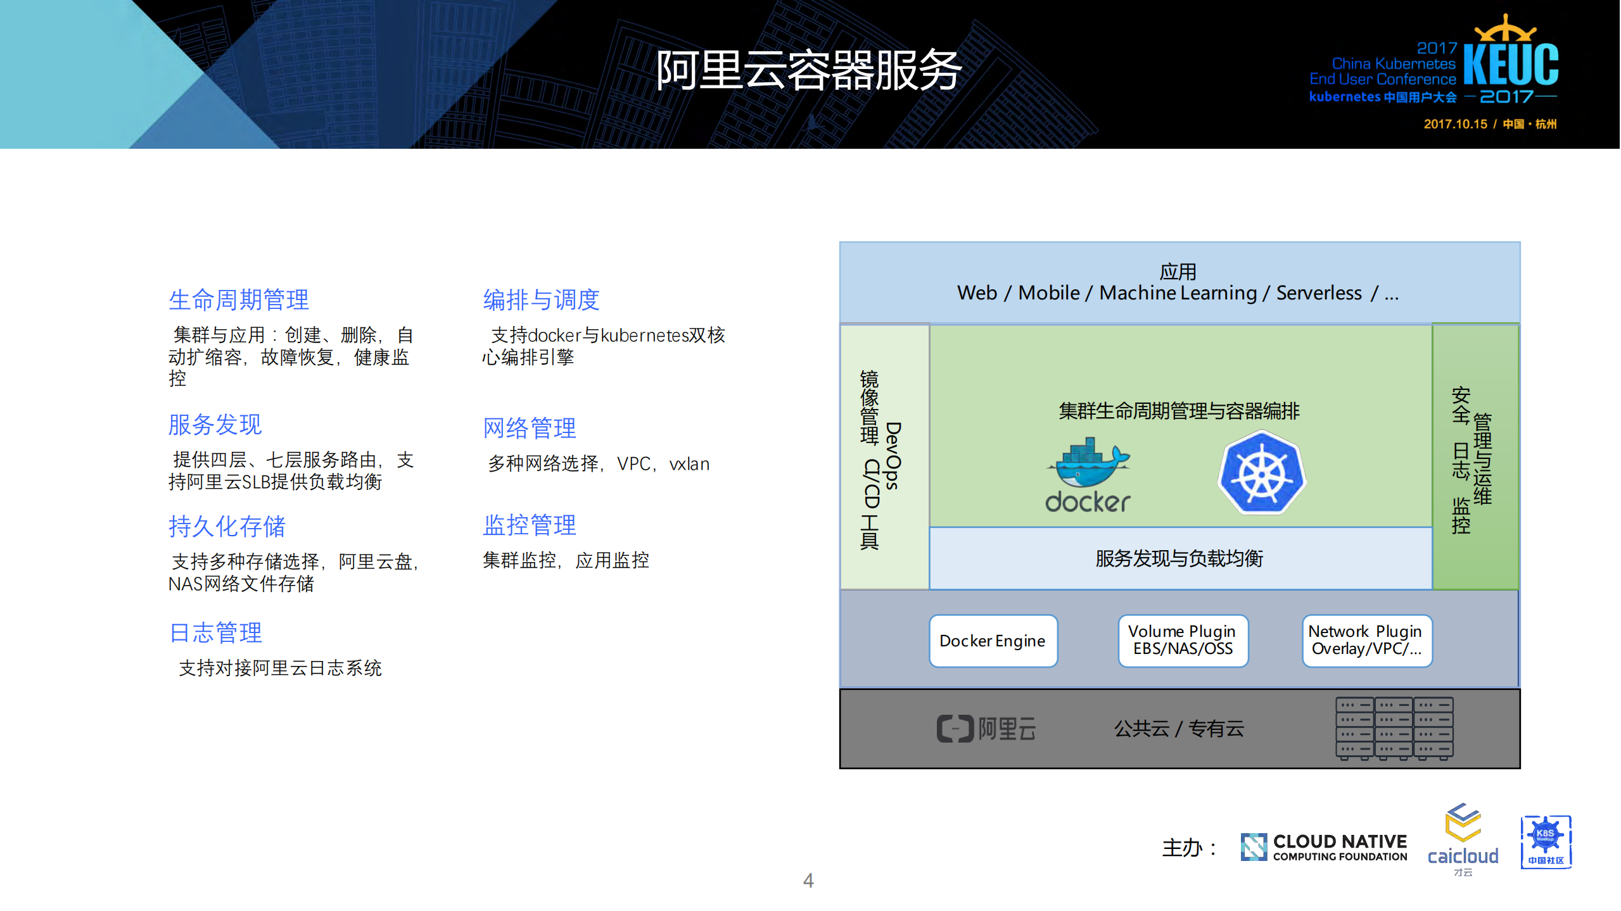
Task: Select the Docker Engine block
Action: pos(992,641)
